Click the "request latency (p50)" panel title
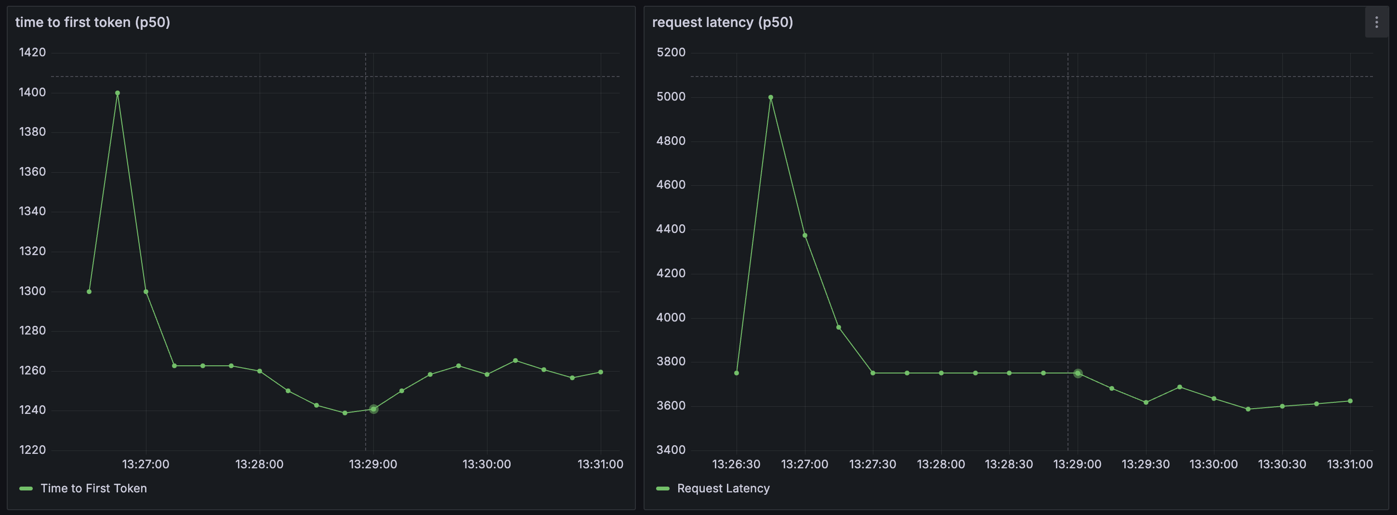The image size is (1397, 515). tap(722, 22)
